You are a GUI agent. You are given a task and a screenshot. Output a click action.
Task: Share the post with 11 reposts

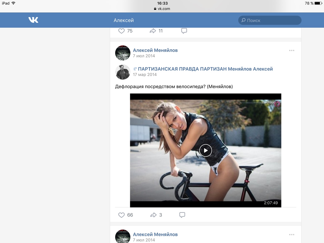click(153, 31)
